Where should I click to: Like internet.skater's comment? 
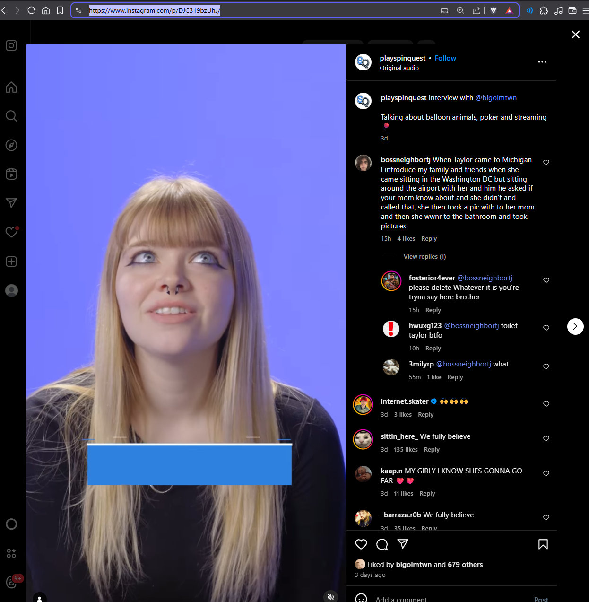[x=546, y=404]
